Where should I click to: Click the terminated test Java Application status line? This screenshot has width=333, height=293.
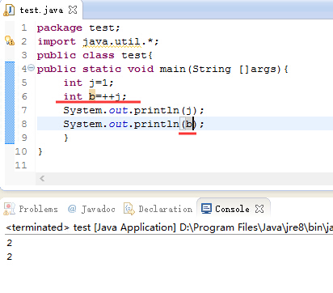point(169,227)
